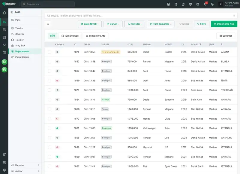Check the Opel Astra row checkbox
This screenshot has width=240, height=174.
[x=49, y=81]
